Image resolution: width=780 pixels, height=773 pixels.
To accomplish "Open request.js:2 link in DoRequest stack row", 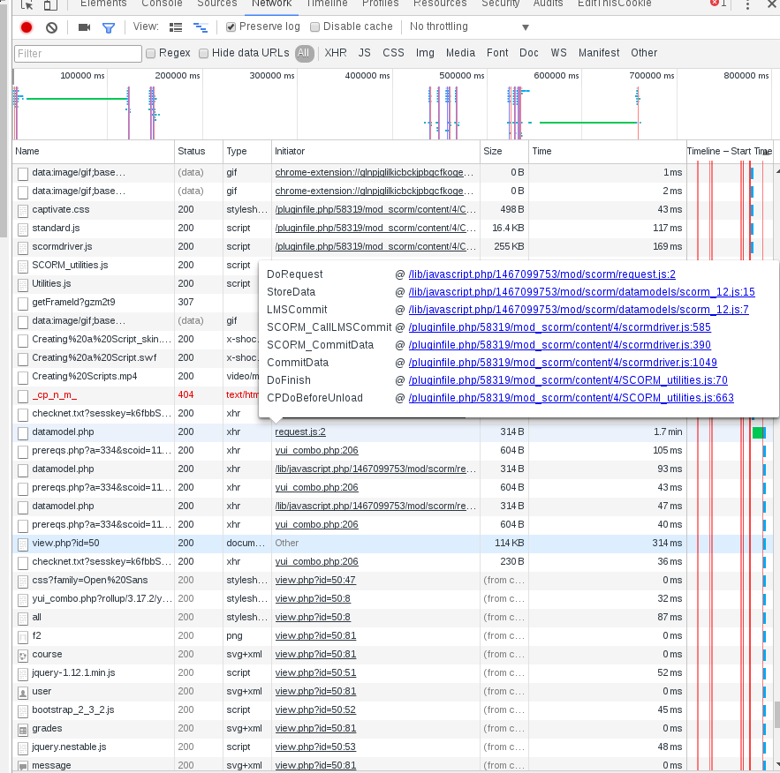I will (541, 274).
